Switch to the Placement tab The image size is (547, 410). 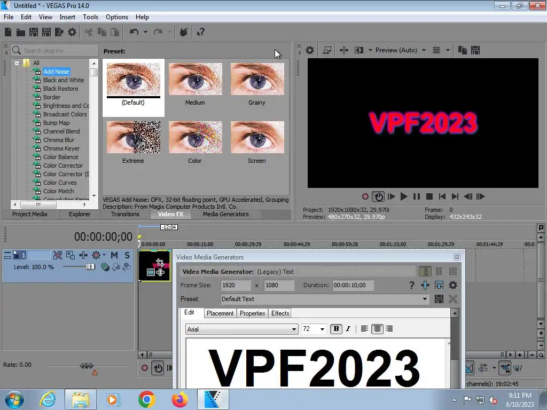[x=220, y=313]
